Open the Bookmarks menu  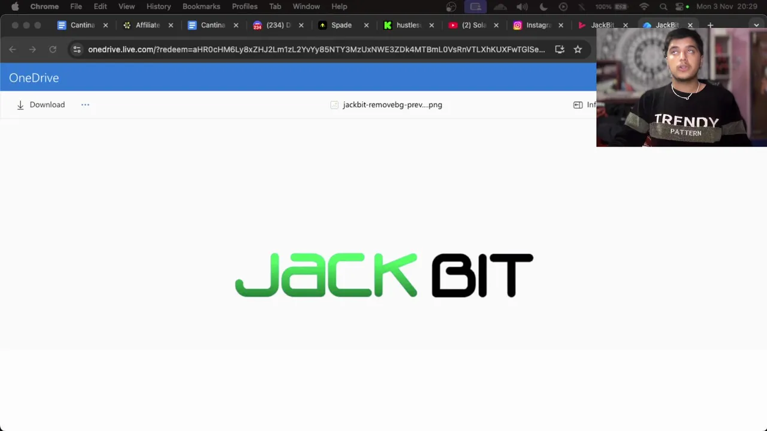pos(201,7)
